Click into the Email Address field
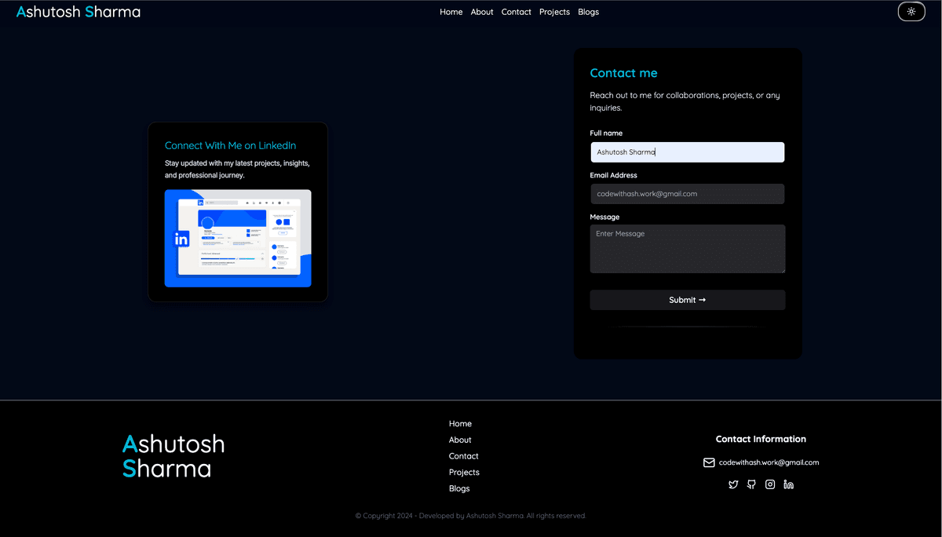The image size is (942, 537). [x=687, y=194]
